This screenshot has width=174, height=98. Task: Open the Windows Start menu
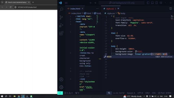click(2, 96)
